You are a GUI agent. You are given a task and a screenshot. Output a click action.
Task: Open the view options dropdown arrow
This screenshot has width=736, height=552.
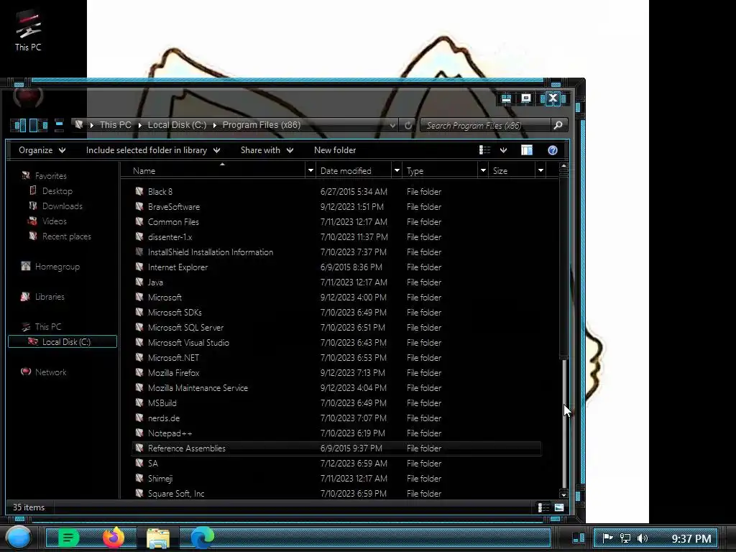(x=503, y=150)
